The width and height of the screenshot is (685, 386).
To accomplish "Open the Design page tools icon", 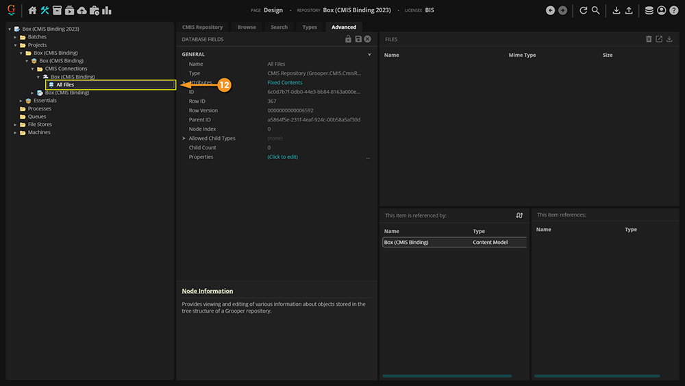I will point(45,10).
